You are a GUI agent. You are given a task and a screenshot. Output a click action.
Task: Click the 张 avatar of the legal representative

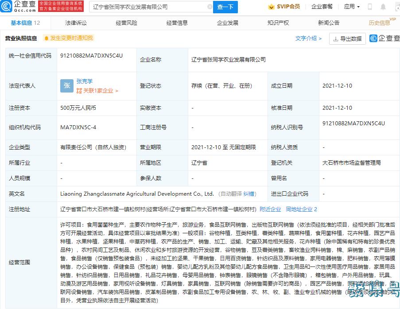coord(67,86)
